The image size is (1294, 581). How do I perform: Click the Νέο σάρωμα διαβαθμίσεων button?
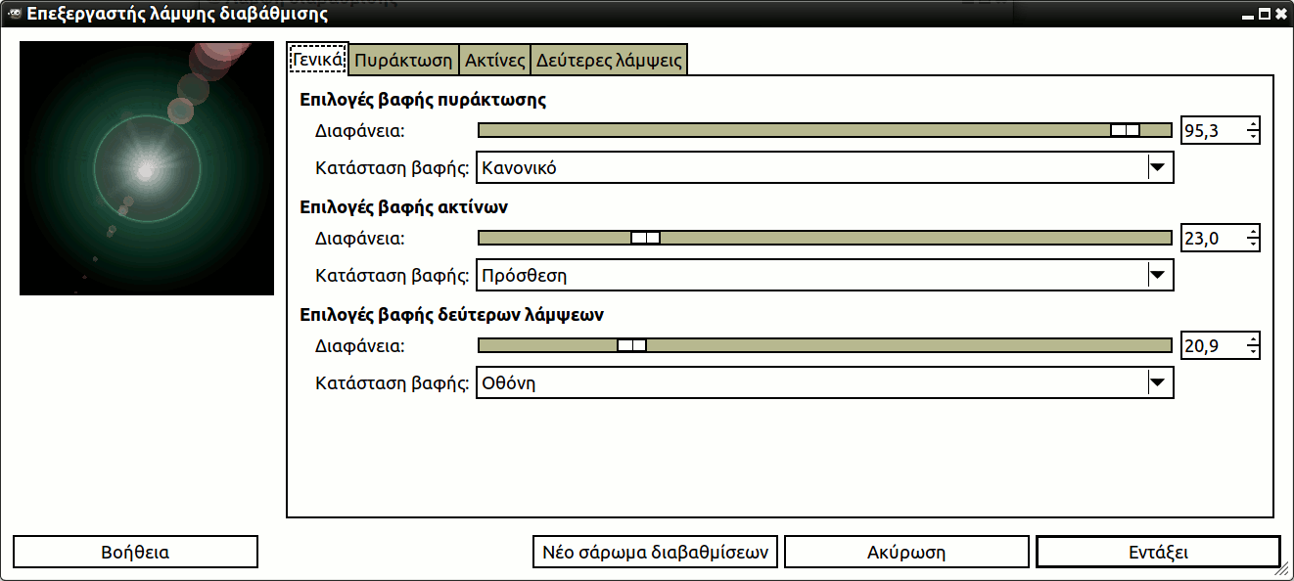(x=655, y=552)
